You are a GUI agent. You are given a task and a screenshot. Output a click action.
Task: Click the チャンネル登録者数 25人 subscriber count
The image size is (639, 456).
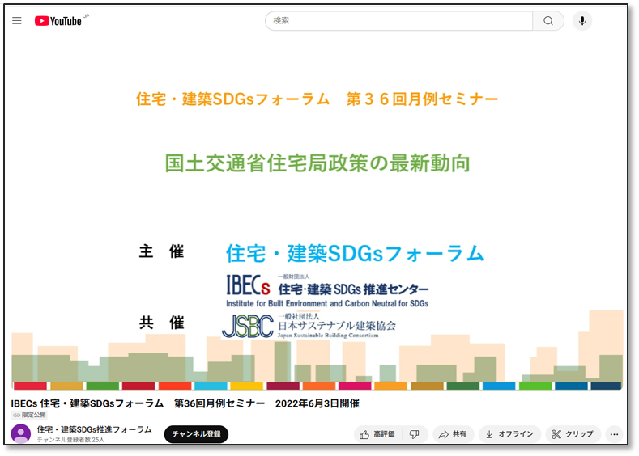70,440
